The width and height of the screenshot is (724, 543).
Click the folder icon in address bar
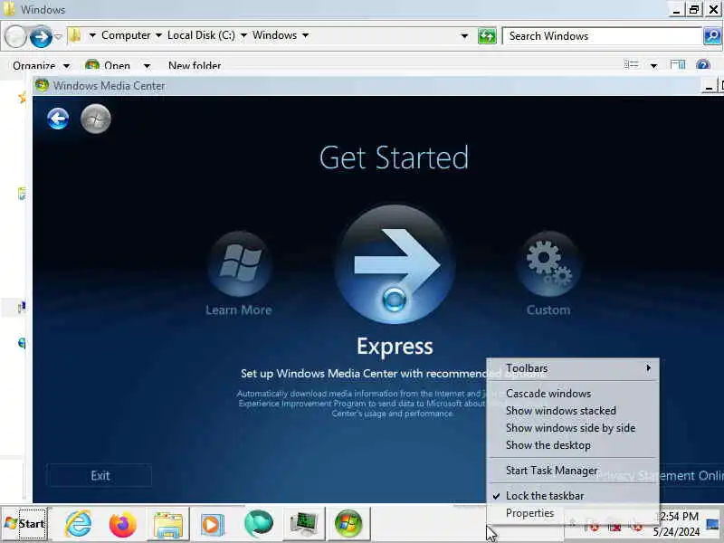[75, 35]
